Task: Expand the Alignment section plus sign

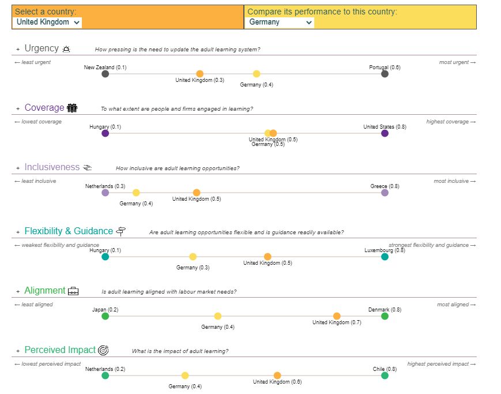Action: [x=18, y=292]
